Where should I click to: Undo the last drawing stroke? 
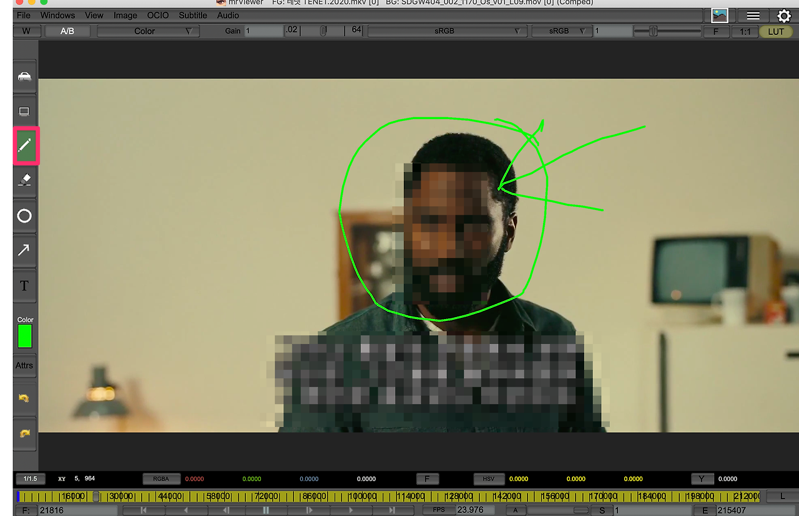pos(24,398)
